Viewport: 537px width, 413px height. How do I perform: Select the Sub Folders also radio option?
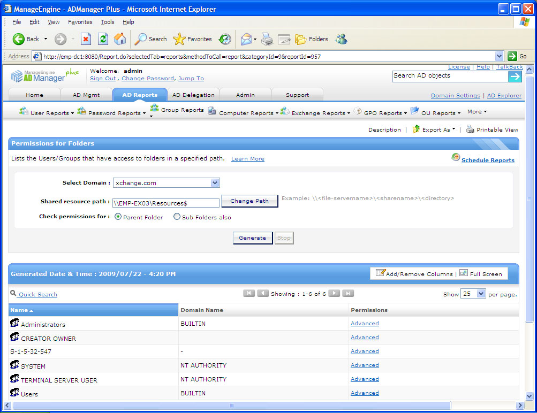pyautogui.click(x=177, y=217)
